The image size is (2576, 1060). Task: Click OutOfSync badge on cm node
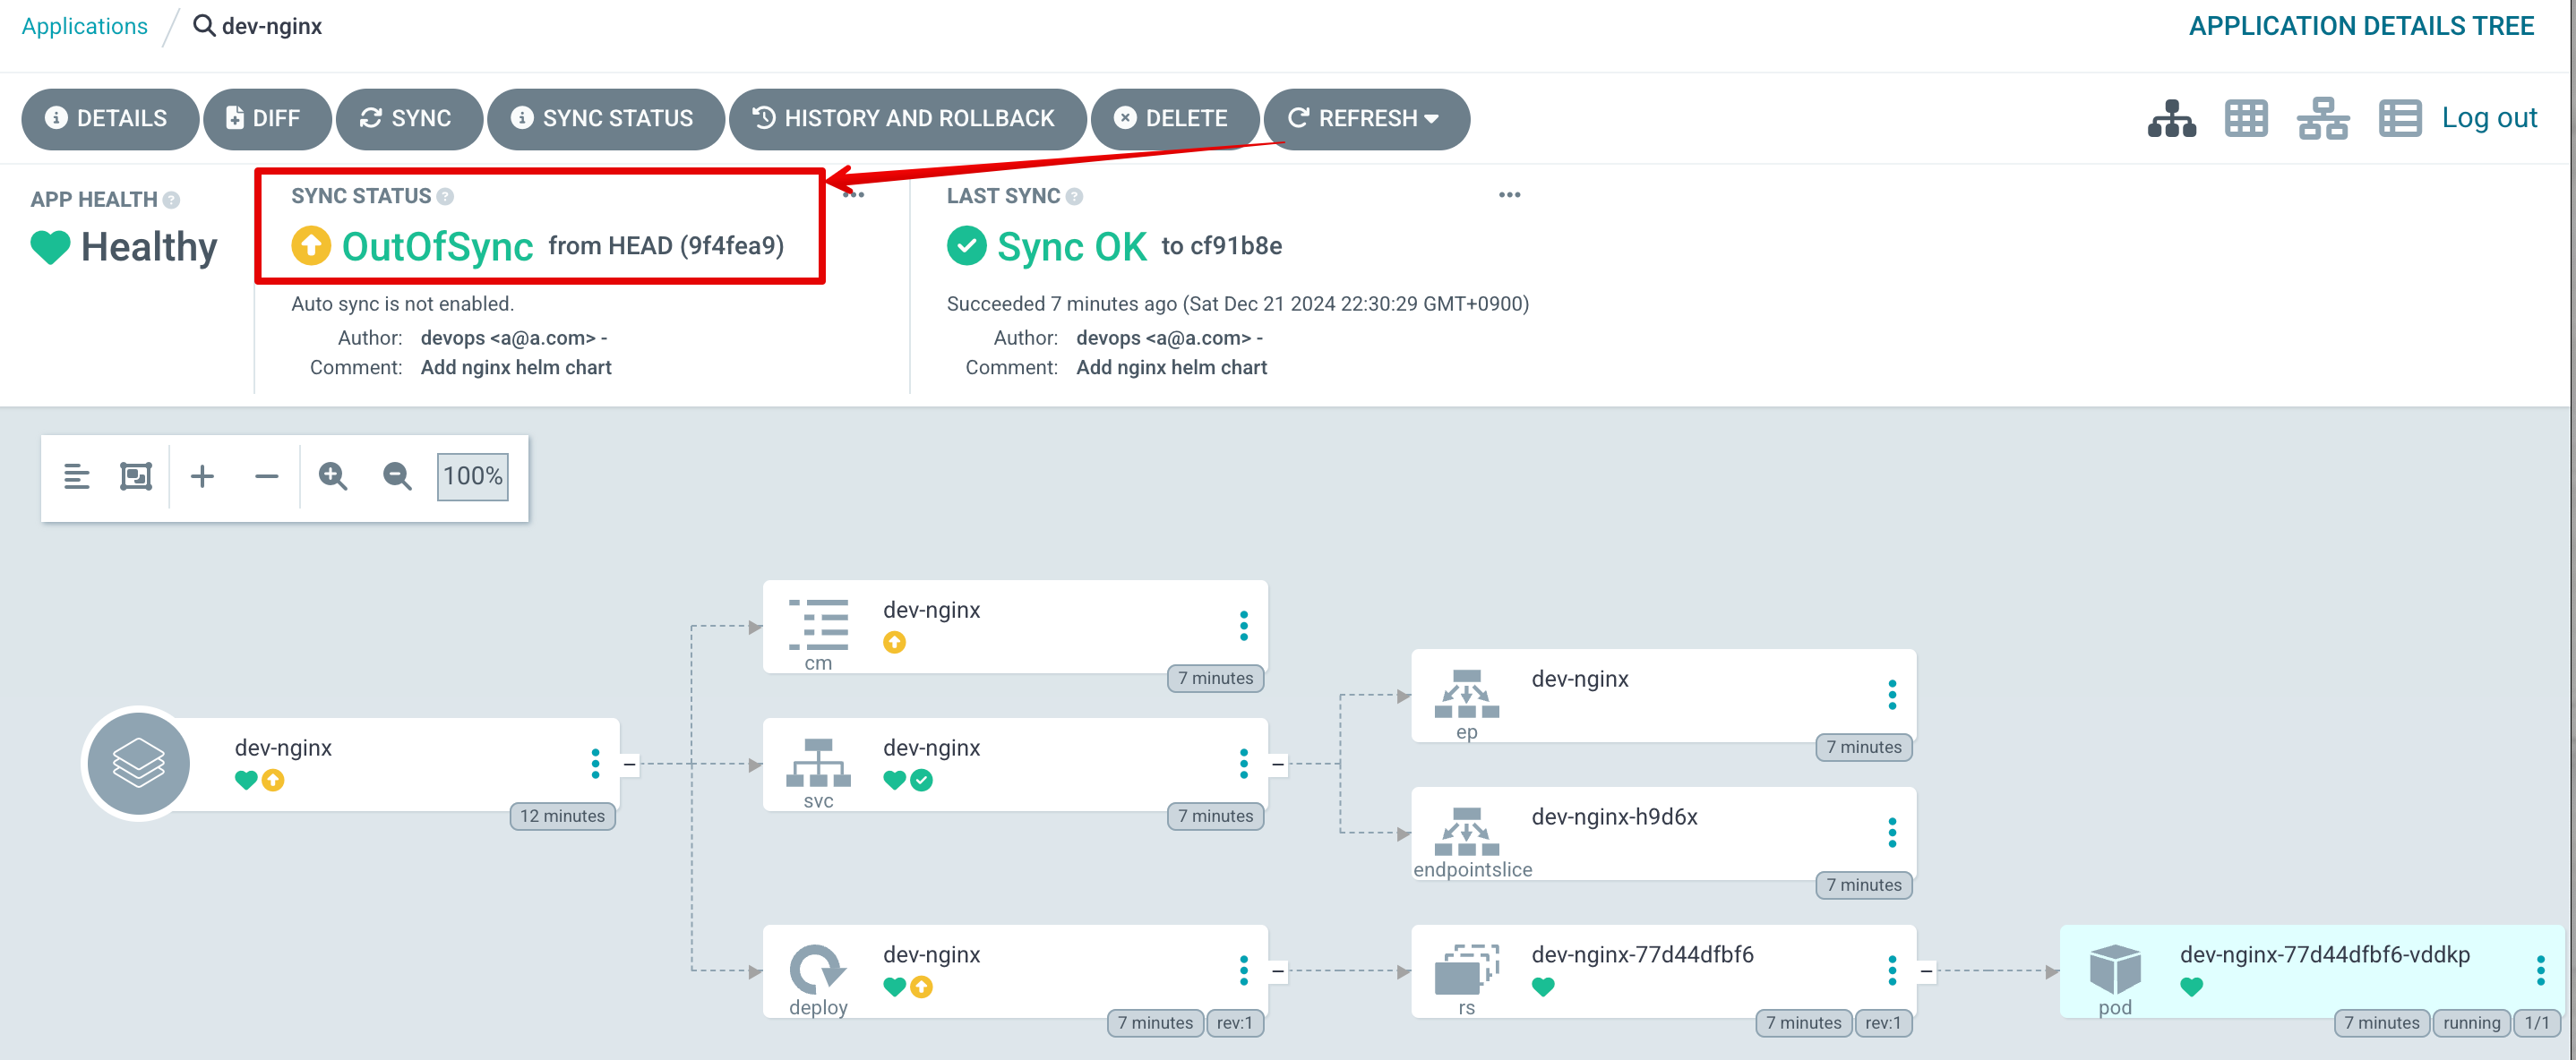tap(894, 643)
